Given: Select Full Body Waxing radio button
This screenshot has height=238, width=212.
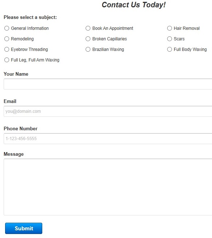Looking at the screenshot, I should tap(169, 49).
